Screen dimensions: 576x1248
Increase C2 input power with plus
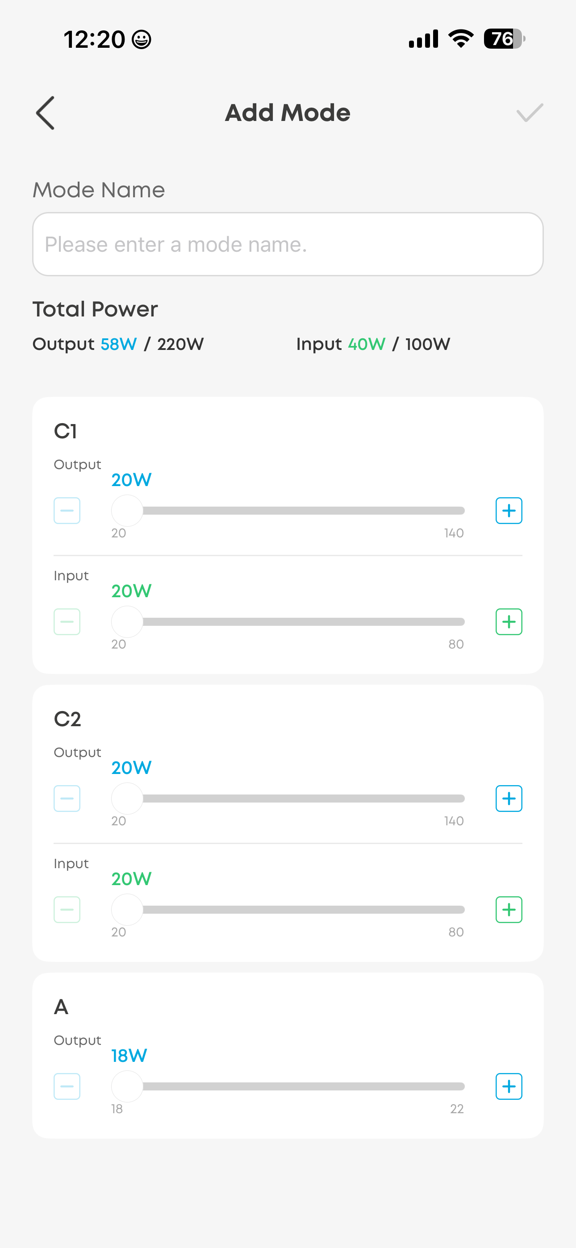(509, 909)
